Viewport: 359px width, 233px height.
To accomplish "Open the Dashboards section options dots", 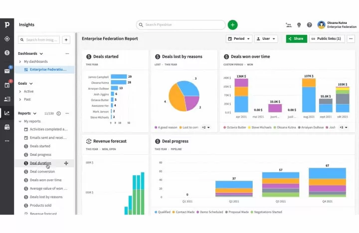I will (67, 53).
